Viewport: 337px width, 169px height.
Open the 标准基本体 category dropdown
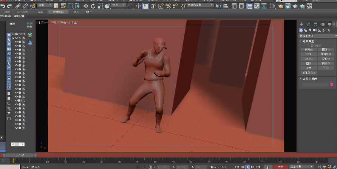318,36
